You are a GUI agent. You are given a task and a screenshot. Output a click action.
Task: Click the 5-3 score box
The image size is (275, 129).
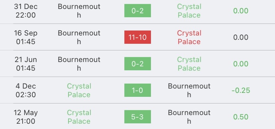pyautogui.click(x=138, y=117)
